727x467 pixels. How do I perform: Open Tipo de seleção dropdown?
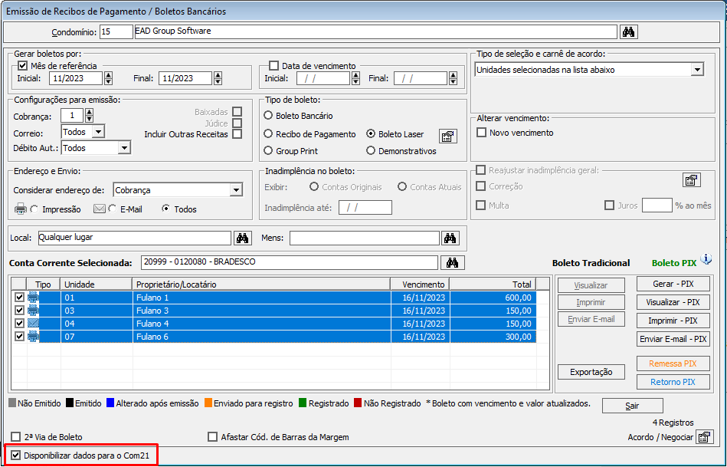pos(697,70)
